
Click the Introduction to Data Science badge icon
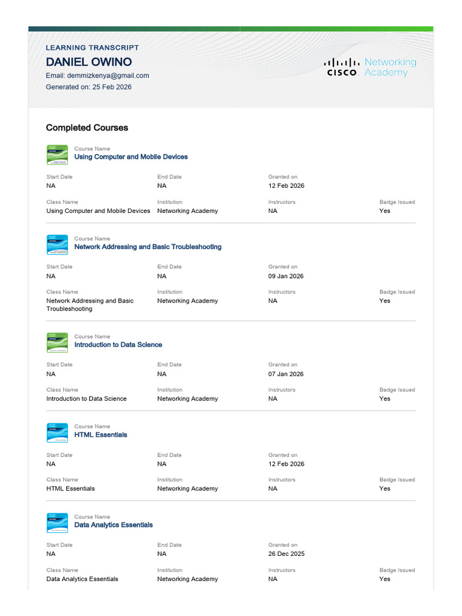pyautogui.click(x=57, y=342)
